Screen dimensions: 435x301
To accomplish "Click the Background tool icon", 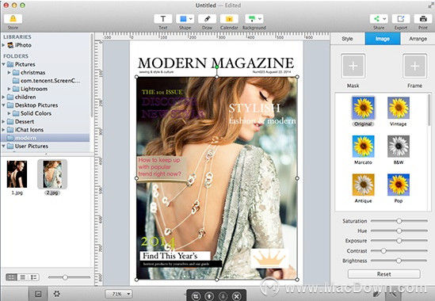I will point(252,19).
